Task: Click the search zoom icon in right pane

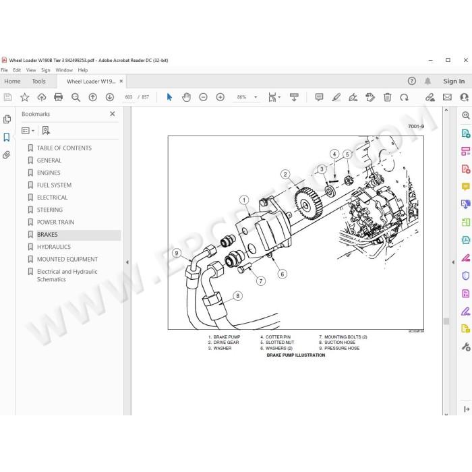Action: click(466, 115)
